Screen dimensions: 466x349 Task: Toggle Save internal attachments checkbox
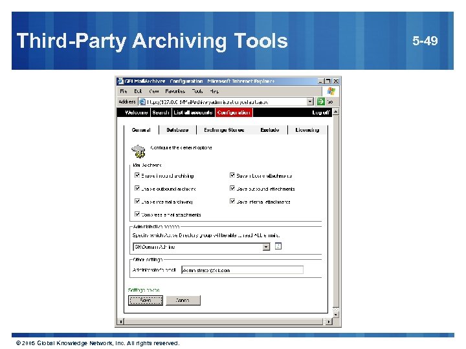(232, 202)
